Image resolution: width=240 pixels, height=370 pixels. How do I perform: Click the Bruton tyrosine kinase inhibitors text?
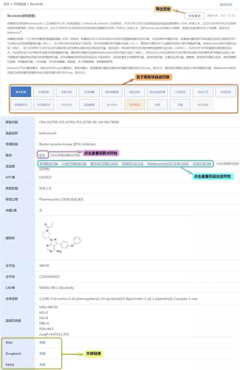point(67,144)
